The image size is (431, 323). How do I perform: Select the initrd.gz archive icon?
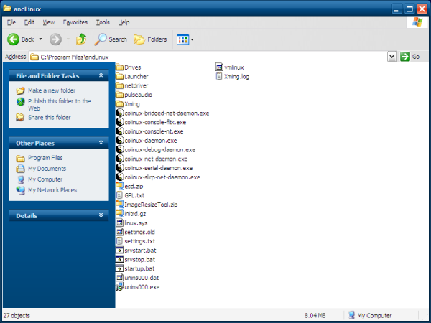click(119, 213)
